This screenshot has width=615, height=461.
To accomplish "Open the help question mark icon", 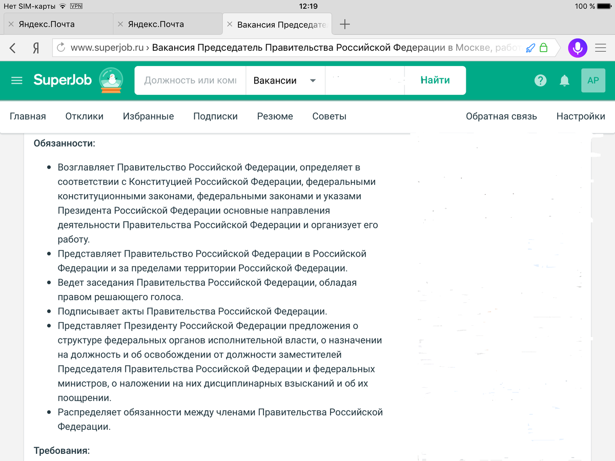I will [x=540, y=80].
